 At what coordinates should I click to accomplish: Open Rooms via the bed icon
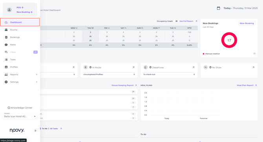(x=6, y=30)
